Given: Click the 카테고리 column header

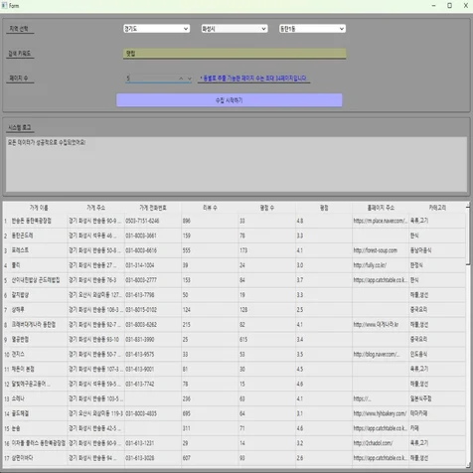Looking at the screenshot, I should [x=437, y=208].
